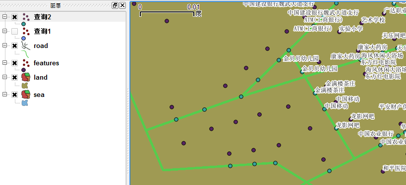The height and width of the screenshot is (185, 406).
Task: Select the features layer name
Action: (x=46, y=63)
